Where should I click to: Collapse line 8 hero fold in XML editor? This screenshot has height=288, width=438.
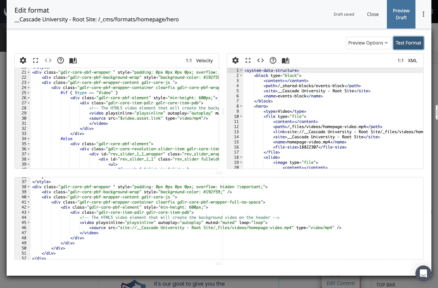(x=241, y=106)
